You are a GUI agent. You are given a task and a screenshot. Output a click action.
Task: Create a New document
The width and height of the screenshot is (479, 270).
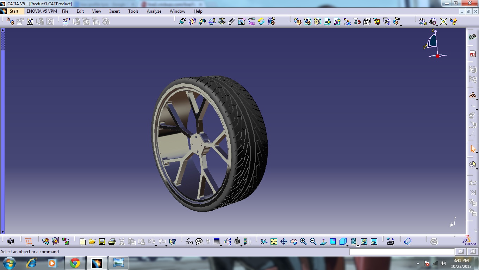click(x=82, y=242)
